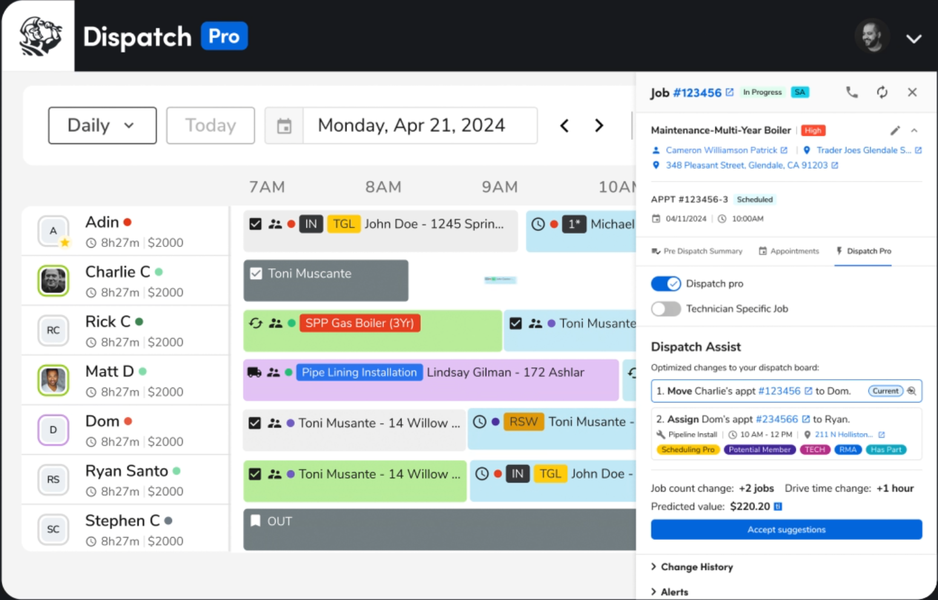Go to next day arrow

599,125
